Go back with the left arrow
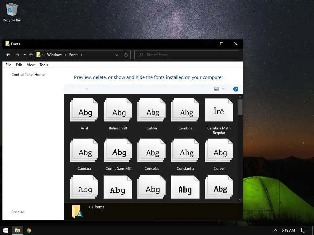Image resolution: width=314 pixels, height=235 pixels. pyautogui.click(x=8, y=55)
